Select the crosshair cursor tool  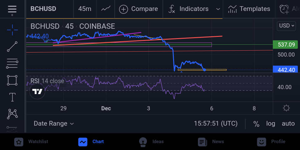click(12, 30)
